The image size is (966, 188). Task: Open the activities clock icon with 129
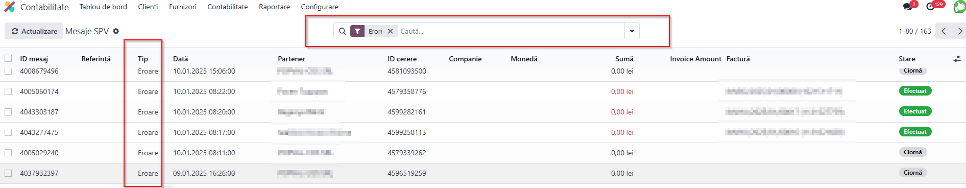930,7
